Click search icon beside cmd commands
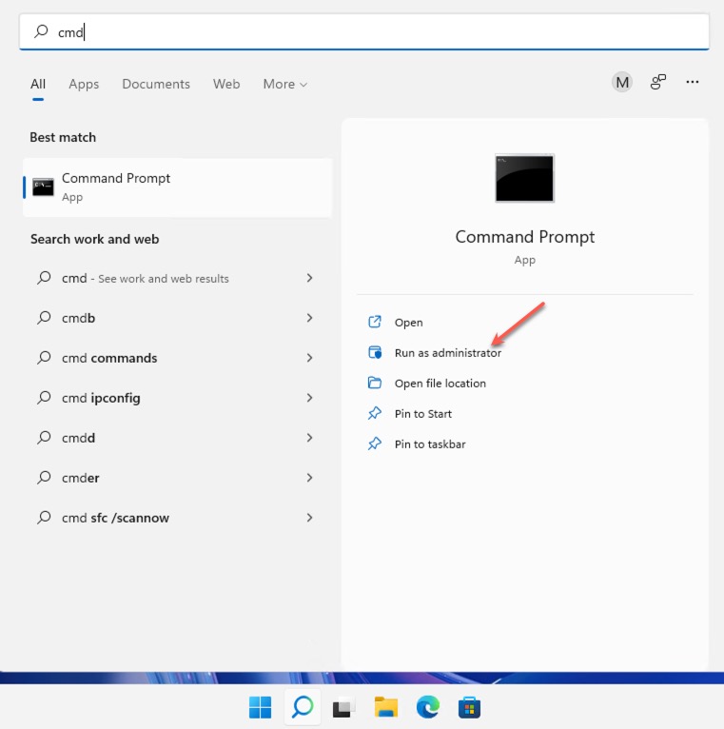Screen dimensions: 724x729 (44, 358)
